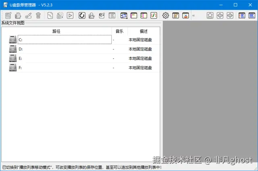Screen dimensions: 258x171
Task: Click the pencil edit icon
Action: pos(28,16)
